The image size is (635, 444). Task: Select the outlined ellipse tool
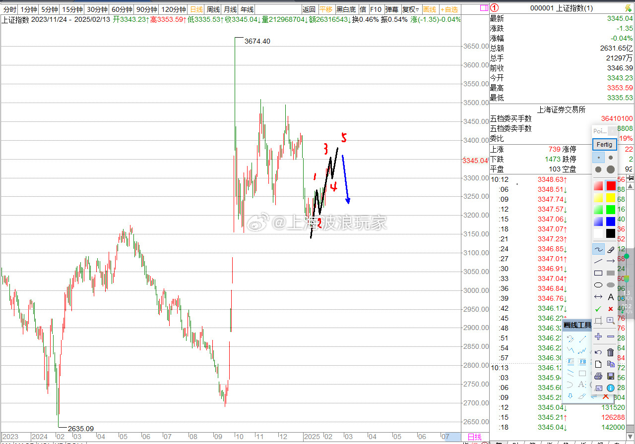pyautogui.click(x=598, y=285)
